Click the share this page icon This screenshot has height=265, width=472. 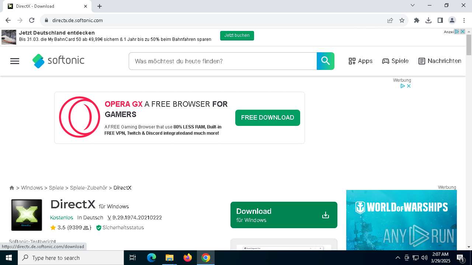pos(390,20)
